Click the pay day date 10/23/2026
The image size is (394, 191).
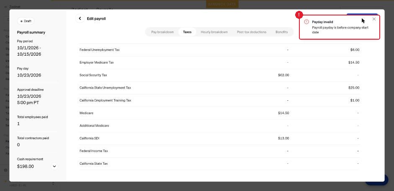29,75
